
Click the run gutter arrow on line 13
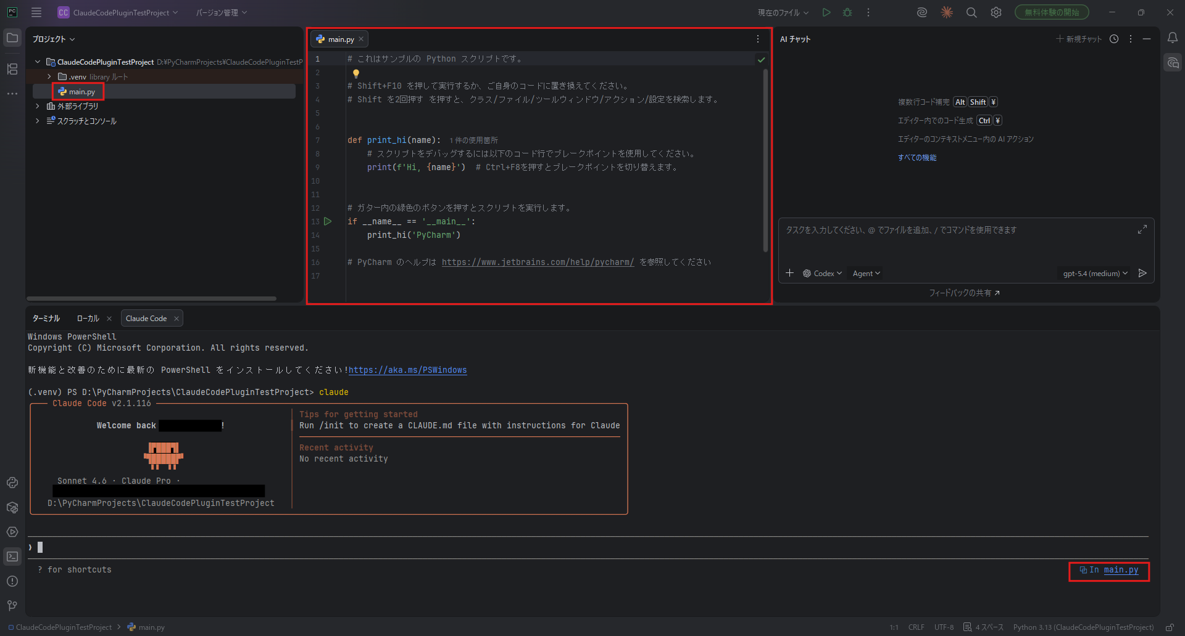pyautogui.click(x=328, y=221)
